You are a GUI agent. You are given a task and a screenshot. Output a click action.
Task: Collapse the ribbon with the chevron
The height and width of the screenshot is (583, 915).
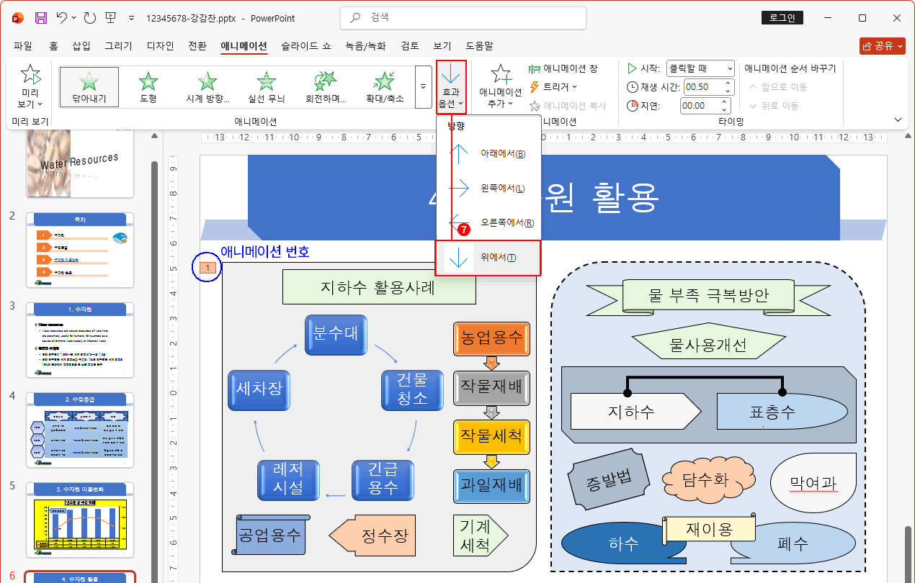pos(898,120)
